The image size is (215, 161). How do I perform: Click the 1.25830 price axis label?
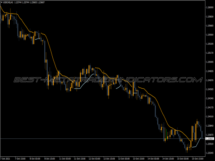(x=210, y=16)
